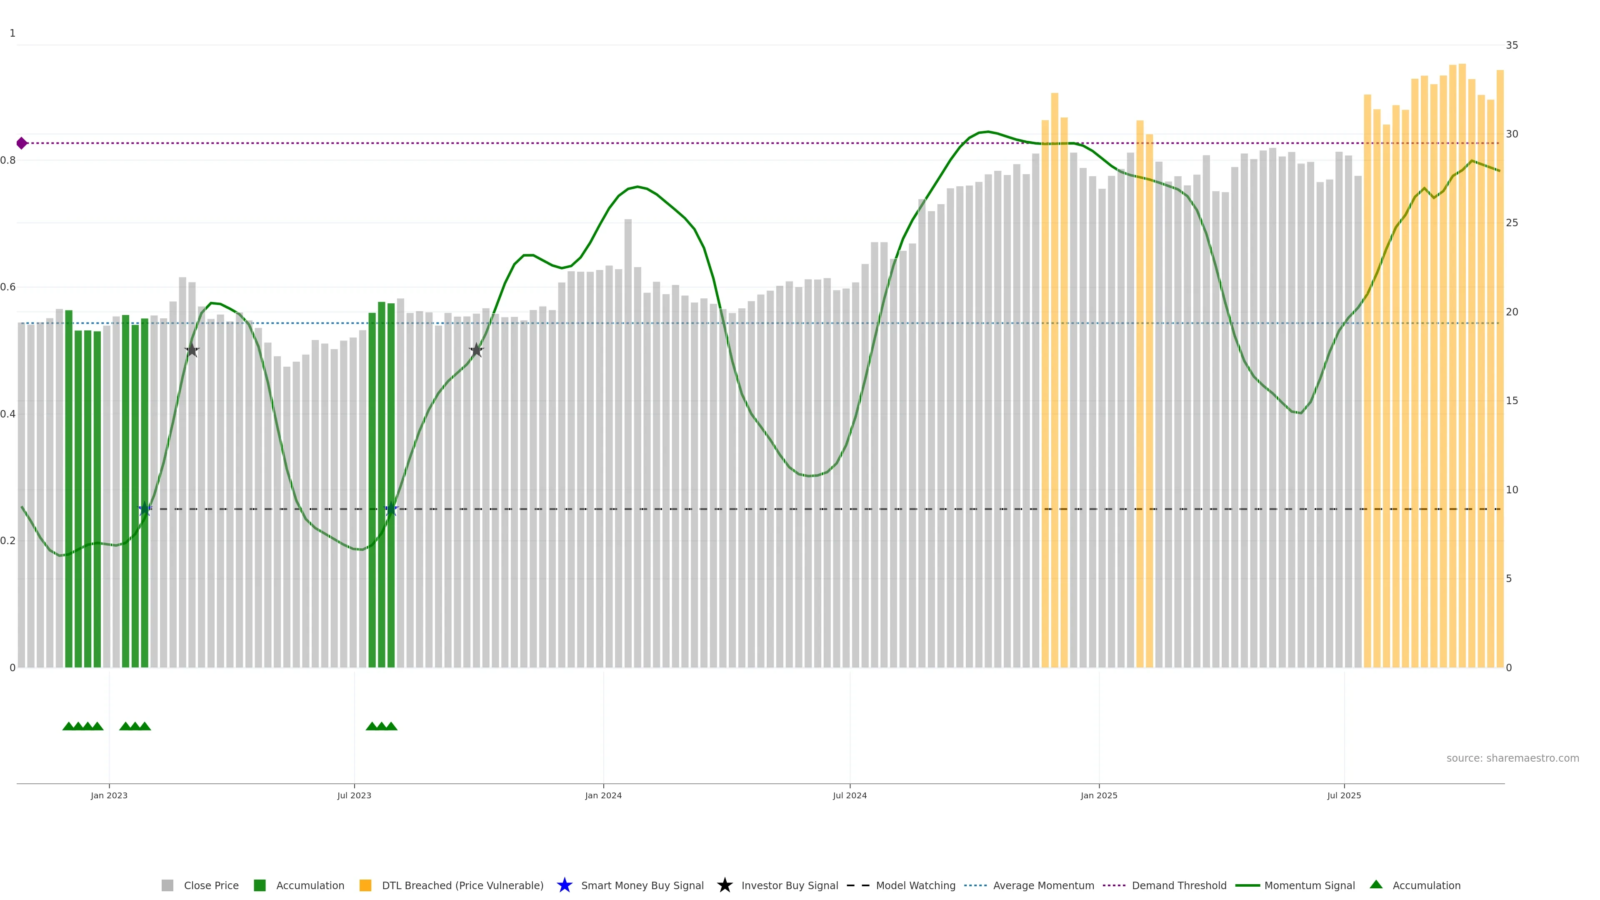
Task: Click the black star legend icon
Action: pyautogui.click(x=724, y=885)
